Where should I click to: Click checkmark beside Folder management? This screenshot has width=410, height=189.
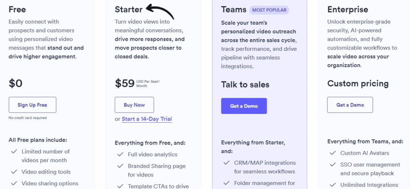[227, 183]
